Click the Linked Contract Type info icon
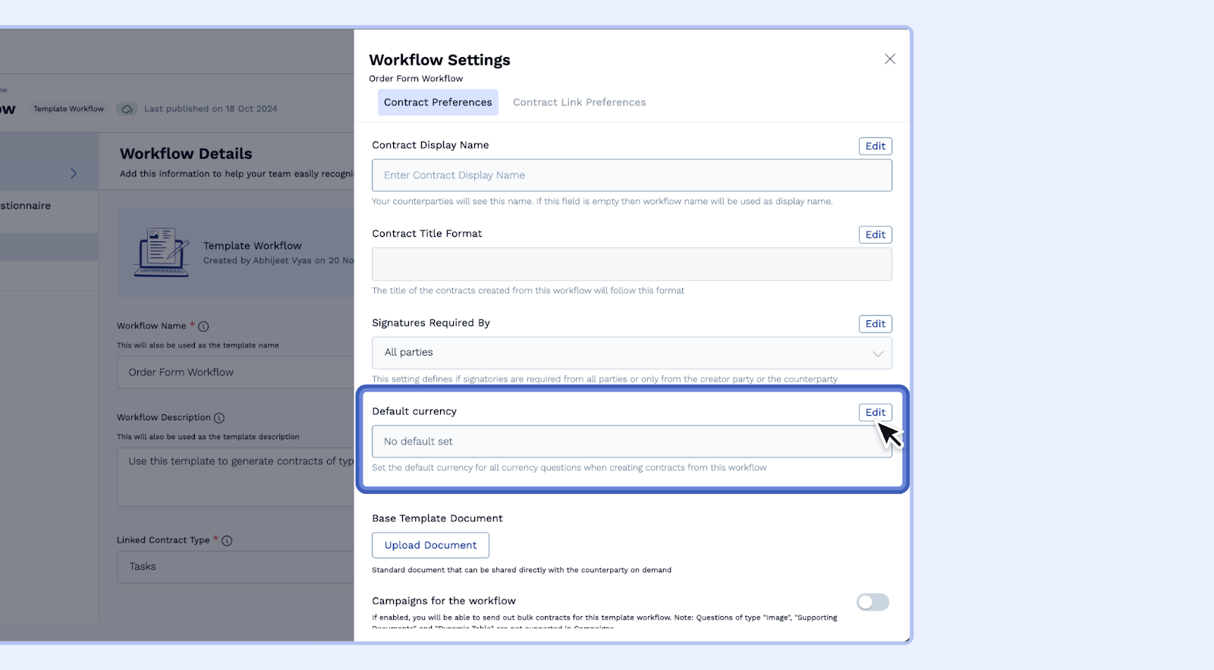This screenshot has height=670, width=1214. tap(227, 541)
